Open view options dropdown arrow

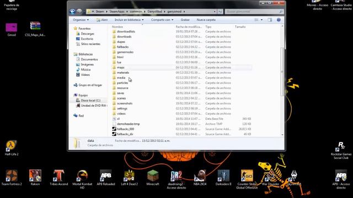261,20
